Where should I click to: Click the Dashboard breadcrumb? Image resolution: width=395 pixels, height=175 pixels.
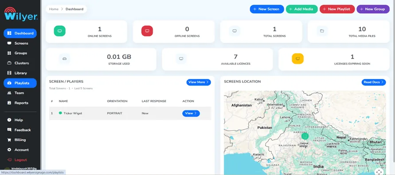point(74,9)
